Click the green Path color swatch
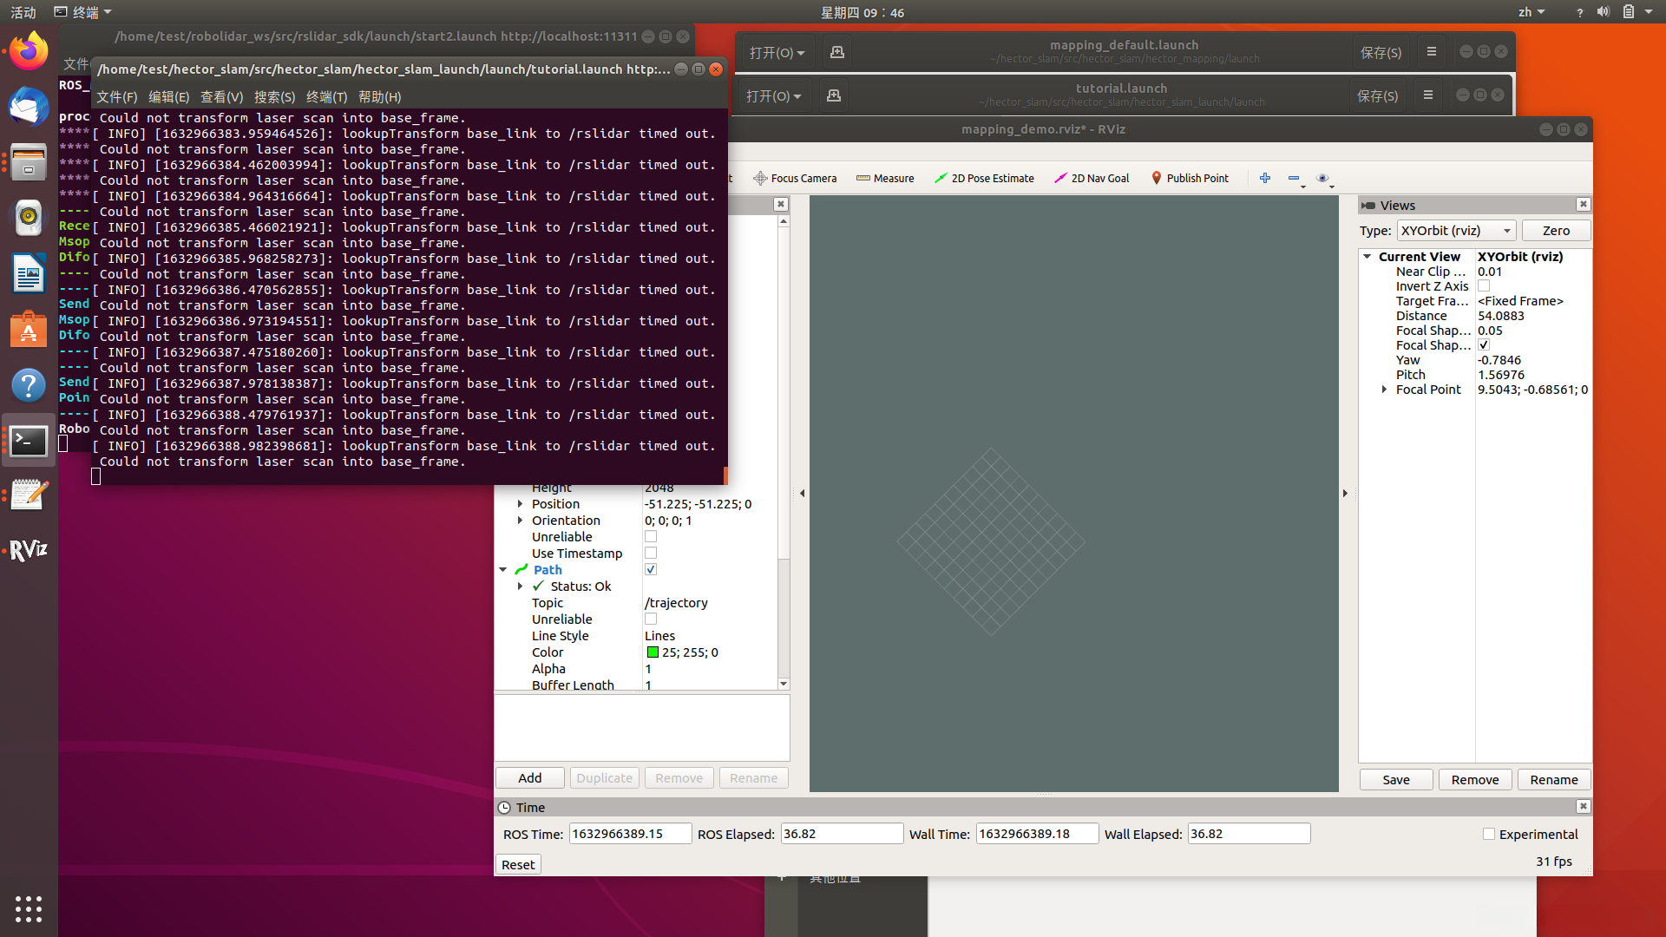This screenshot has width=1666, height=937. pyautogui.click(x=653, y=652)
